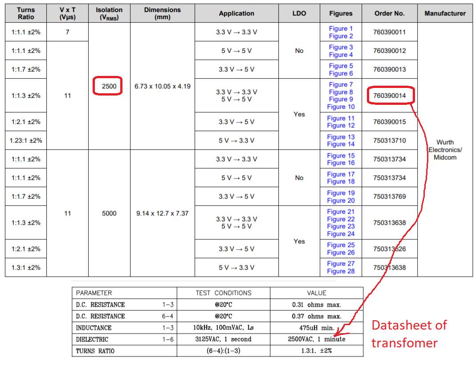Click the 5000 isolation value cell
This screenshot has height=366, width=476.
click(x=109, y=213)
